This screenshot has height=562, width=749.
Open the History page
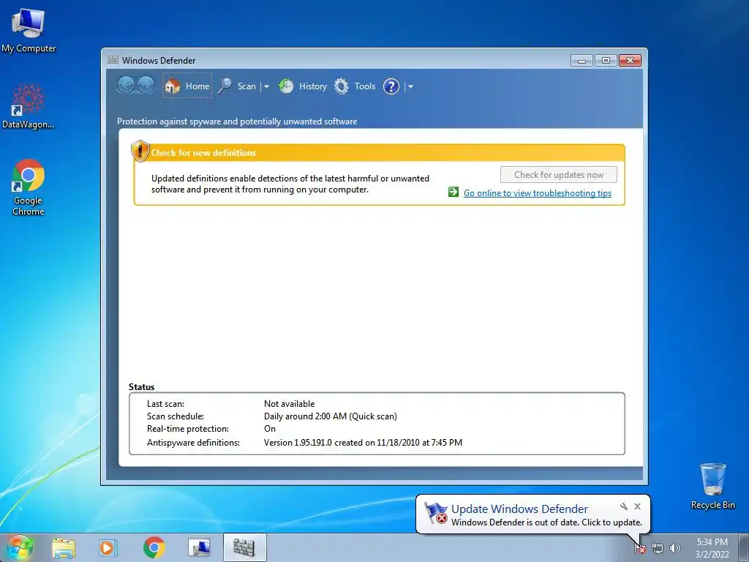click(303, 86)
